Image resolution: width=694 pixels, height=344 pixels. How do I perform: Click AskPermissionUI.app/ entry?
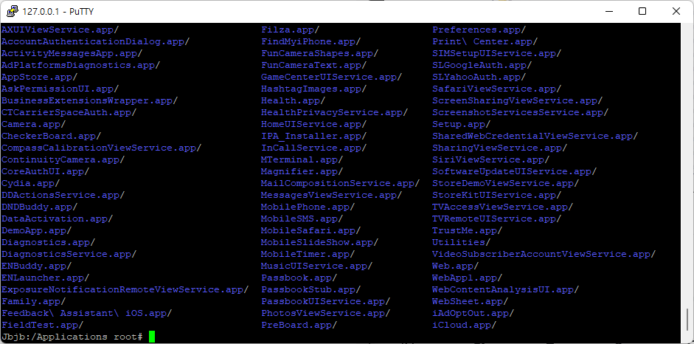coord(60,89)
